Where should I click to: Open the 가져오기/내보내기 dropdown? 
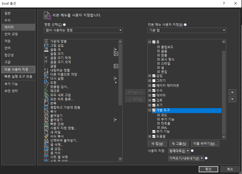pos(186,158)
